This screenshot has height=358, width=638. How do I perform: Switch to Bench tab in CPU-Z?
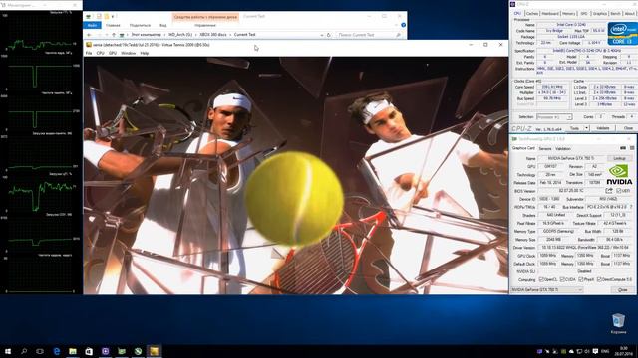616,13
